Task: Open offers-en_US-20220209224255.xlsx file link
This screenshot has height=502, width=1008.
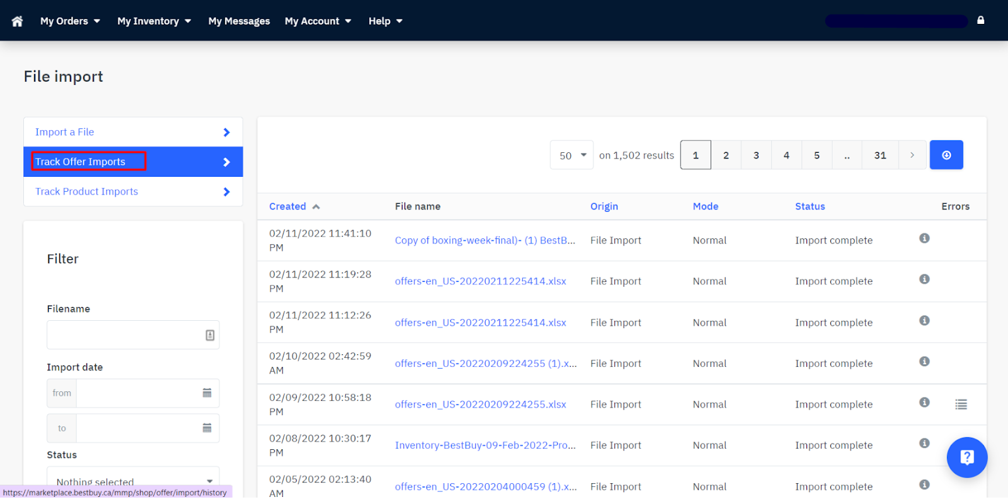Action: click(481, 404)
